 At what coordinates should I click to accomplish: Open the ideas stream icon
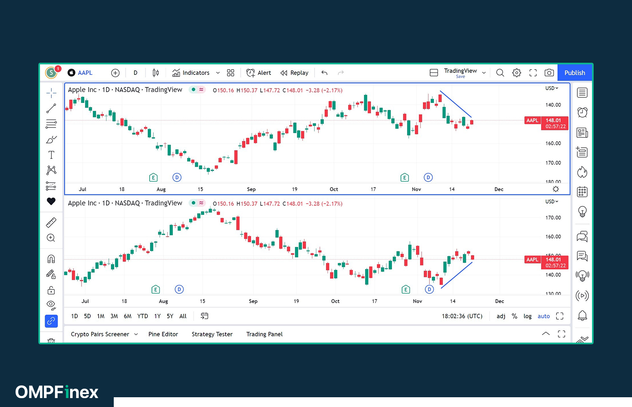pyautogui.click(x=582, y=276)
